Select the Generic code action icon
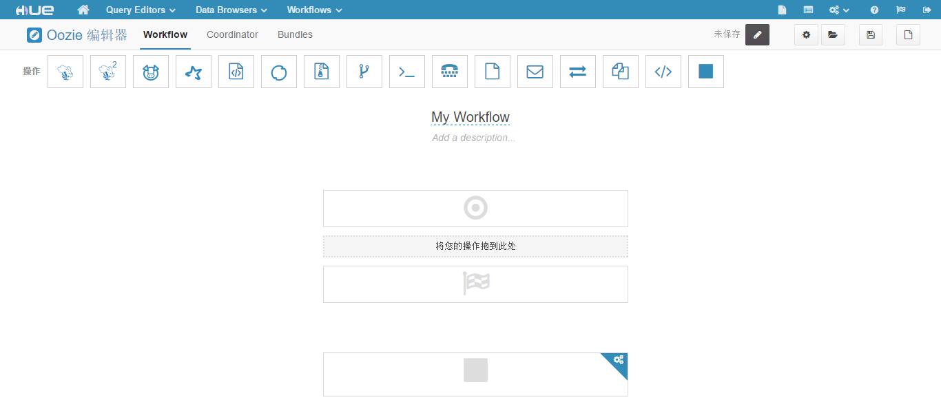 coord(663,72)
